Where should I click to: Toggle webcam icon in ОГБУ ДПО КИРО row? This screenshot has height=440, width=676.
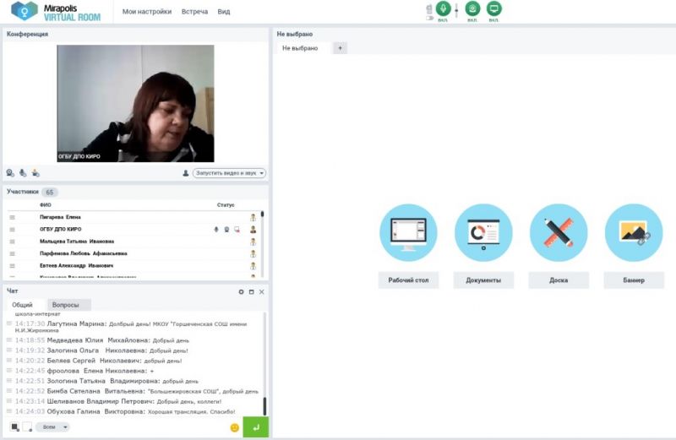click(226, 229)
